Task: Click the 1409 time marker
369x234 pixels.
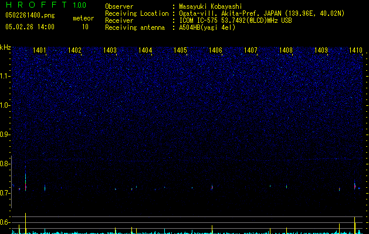Action: pyautogui.click(x=321, y=50)
